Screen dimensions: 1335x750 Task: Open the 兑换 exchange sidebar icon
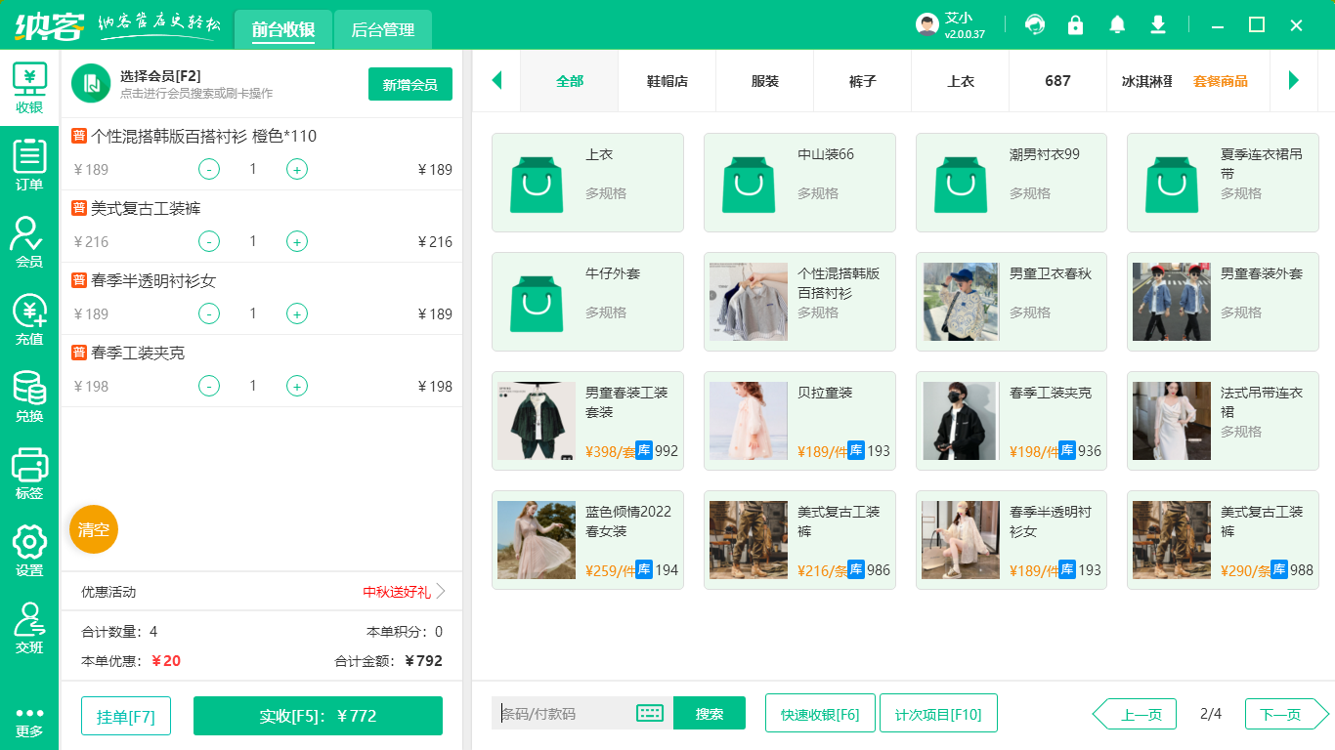point(29,397)
